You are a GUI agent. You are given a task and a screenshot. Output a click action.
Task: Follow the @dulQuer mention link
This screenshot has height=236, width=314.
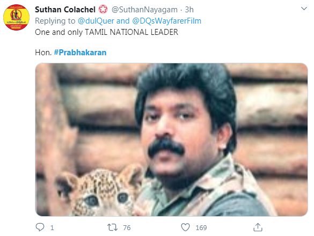pos(96,21)
